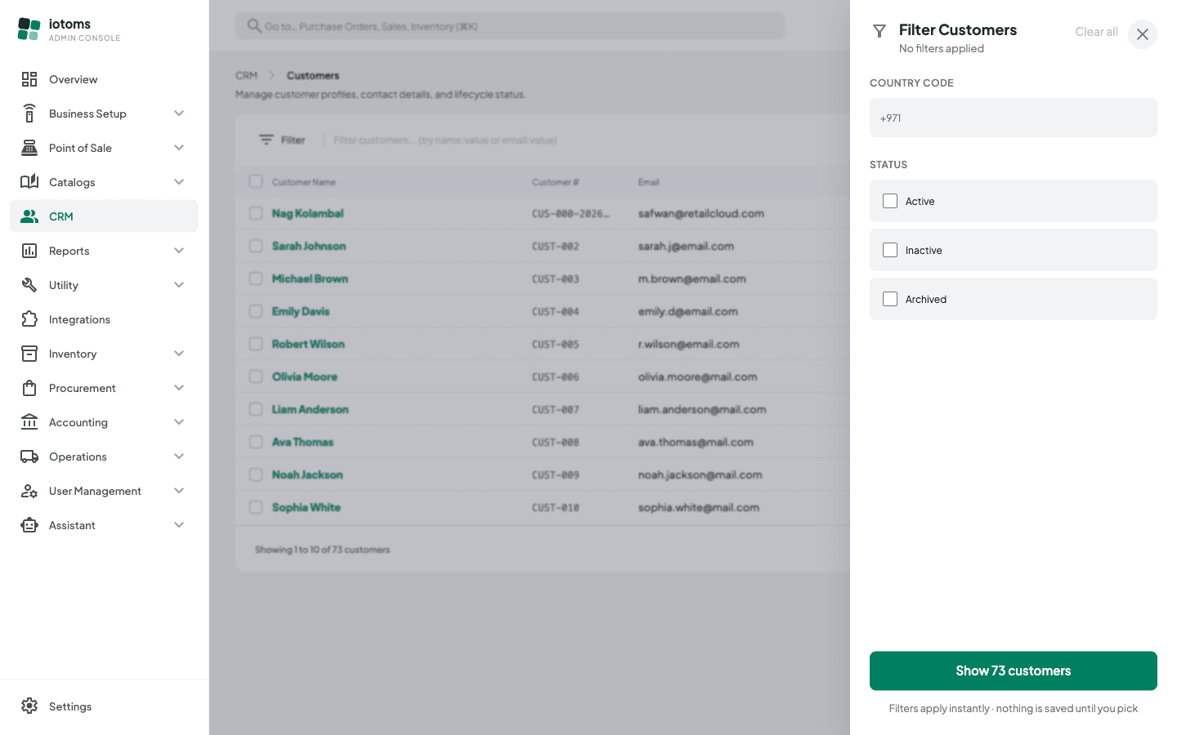
Task: Click the global Go to search bar
Action: click(510, 26)
